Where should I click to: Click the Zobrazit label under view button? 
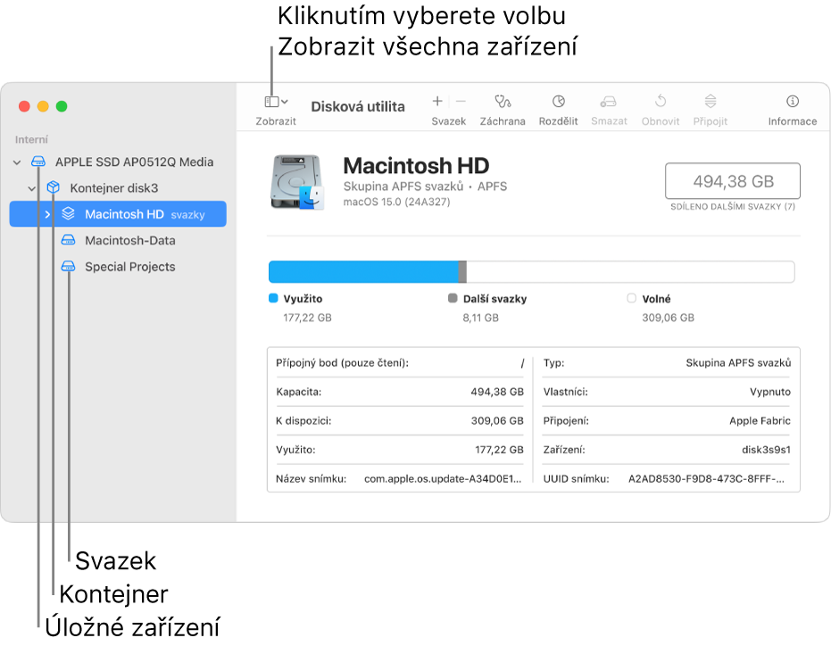(276, 121)
